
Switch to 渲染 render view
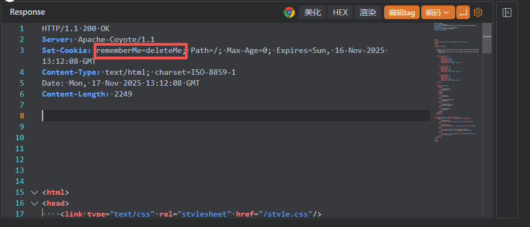point(368,12)
